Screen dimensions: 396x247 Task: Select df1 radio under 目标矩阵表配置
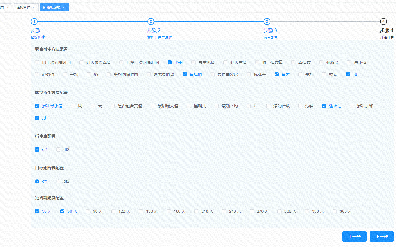pos(37,181)
